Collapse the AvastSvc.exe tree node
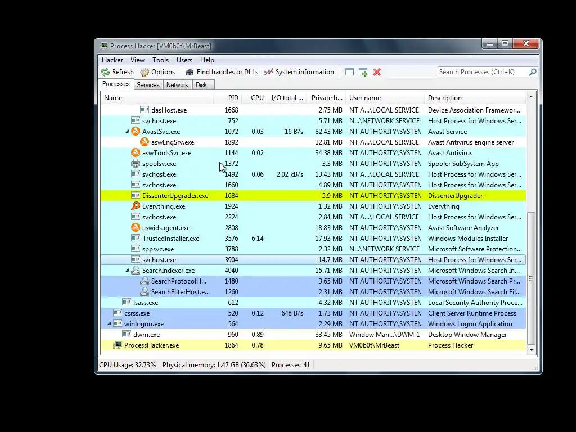This screenshot has width=576, height=432. tap(127, 131)
